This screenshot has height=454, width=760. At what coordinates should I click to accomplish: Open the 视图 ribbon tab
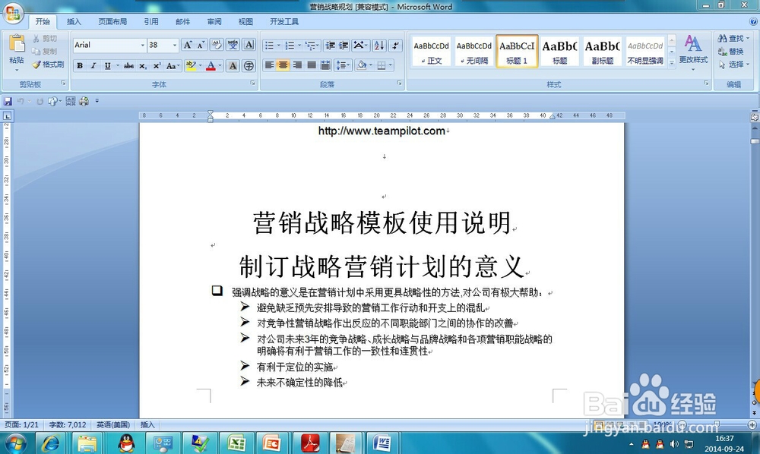click(245, 21)
